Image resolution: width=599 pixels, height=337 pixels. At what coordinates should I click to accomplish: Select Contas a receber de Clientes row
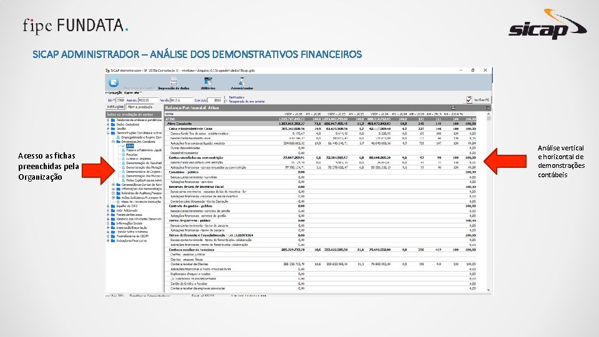click(321, 264)
